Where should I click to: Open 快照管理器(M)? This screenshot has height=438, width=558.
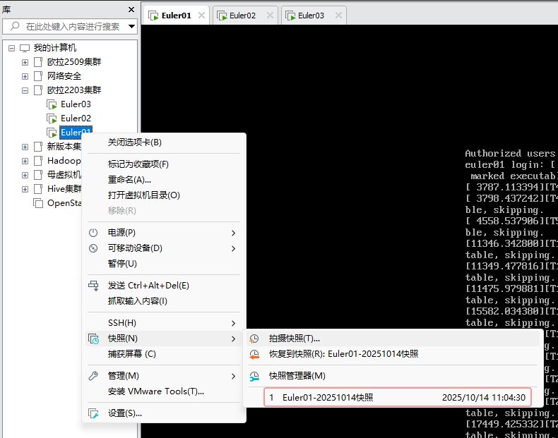393,376
